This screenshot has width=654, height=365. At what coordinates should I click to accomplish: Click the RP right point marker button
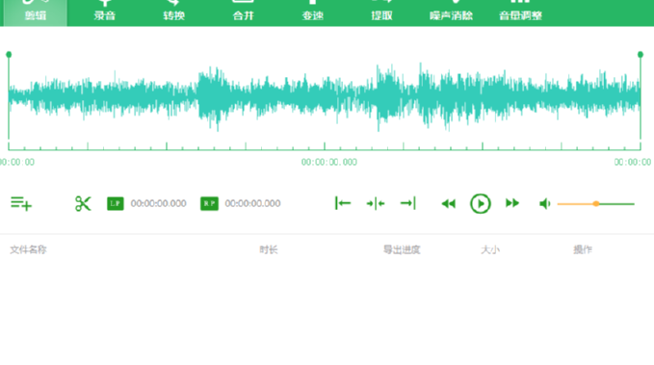209,203
